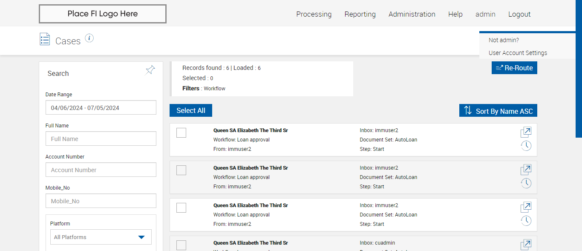582x251 pixels.
Task: Open the Administration menu
Action: [412, 14]
